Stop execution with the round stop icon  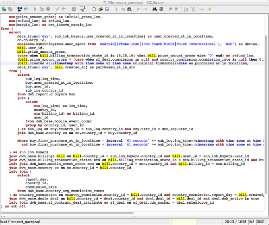point(48,9)
